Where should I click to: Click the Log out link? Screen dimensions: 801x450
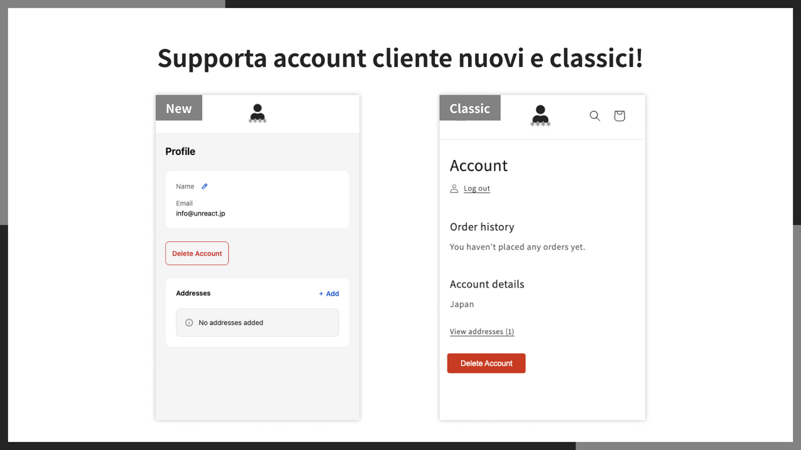click(x=477, y=189)
